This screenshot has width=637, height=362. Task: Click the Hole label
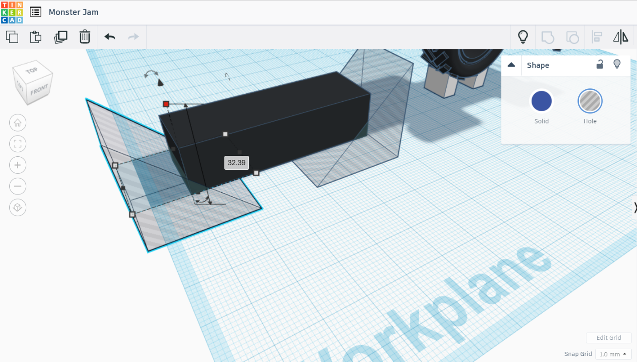click(x=590, y=121)
